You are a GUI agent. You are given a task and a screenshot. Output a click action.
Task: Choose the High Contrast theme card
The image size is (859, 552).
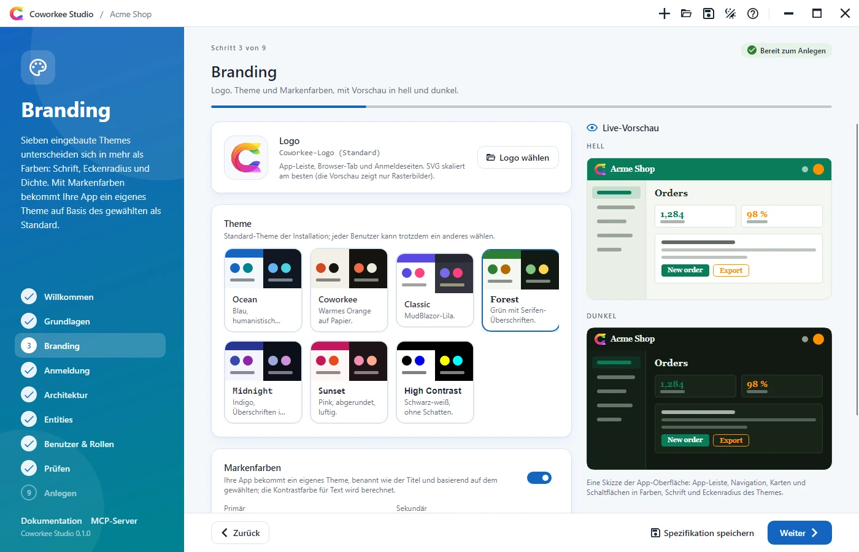[435, 382]
